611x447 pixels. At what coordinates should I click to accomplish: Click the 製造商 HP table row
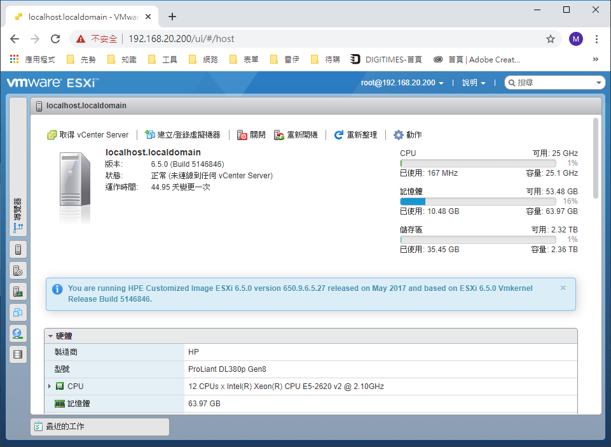point(310,352)
